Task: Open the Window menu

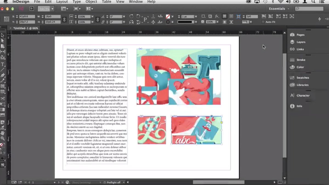Action: tap(136, 2)
